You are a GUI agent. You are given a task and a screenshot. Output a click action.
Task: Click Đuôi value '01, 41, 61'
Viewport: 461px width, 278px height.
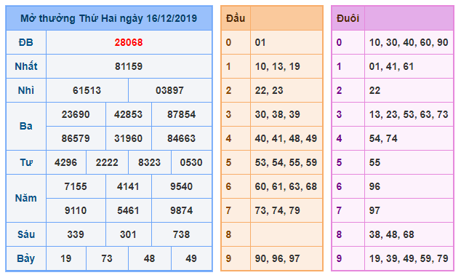(x=392, y=66)
